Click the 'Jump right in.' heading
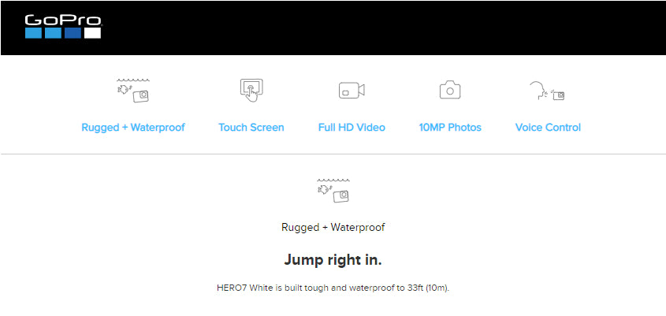Screen dimensions: 666x316 [x=333, y=260]
